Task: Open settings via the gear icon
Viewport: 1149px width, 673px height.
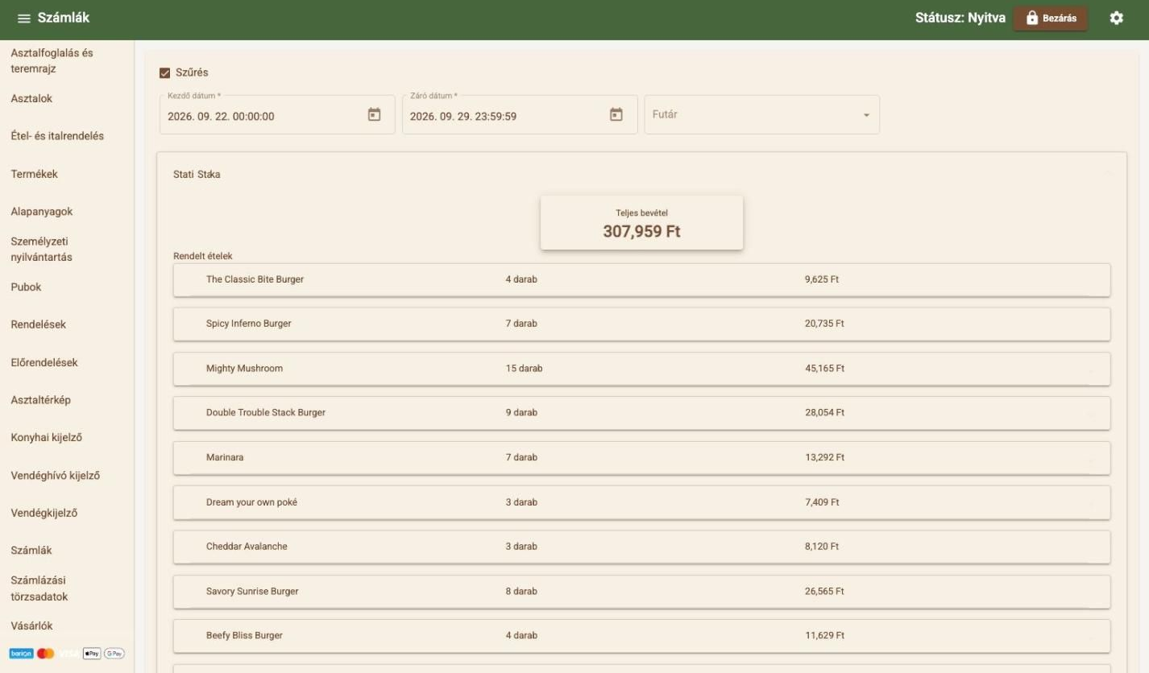Action: point(1116,18)
